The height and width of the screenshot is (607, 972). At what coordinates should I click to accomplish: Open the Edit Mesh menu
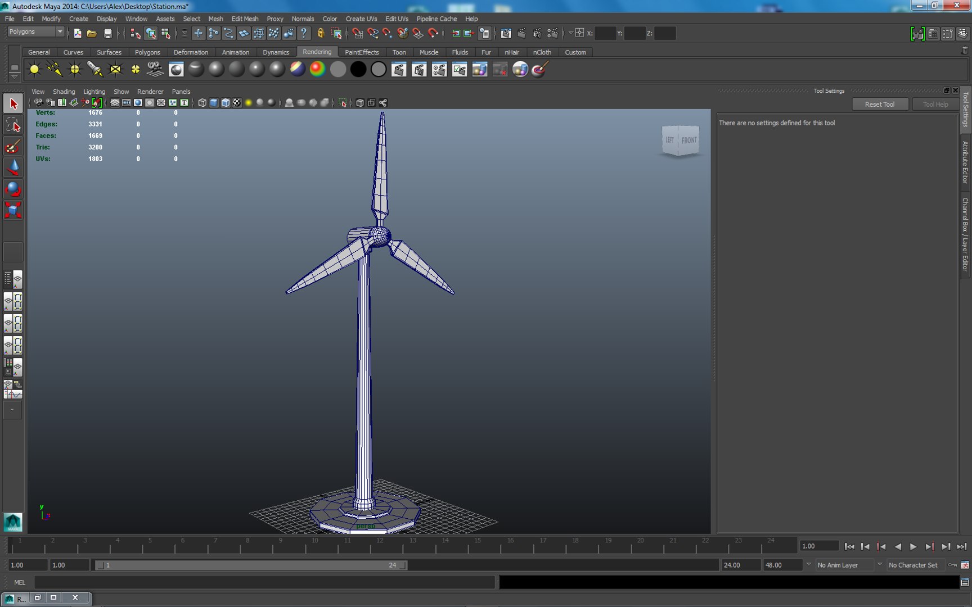245,19
